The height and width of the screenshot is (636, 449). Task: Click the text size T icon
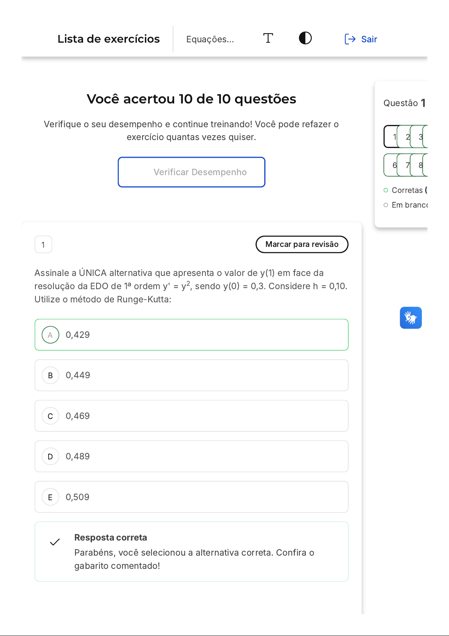pyautogui.click(x=268, y=38)
